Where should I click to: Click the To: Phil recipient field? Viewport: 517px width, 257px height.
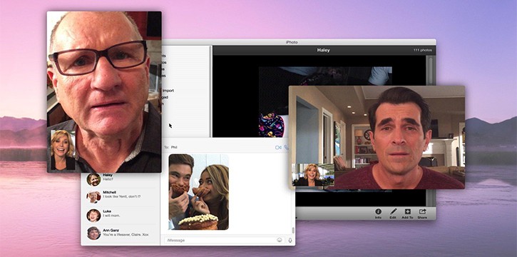[x=218, y=147]
